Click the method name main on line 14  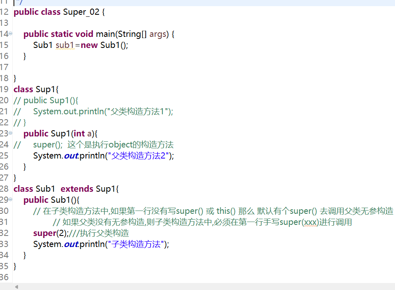[x=106, y=34]
